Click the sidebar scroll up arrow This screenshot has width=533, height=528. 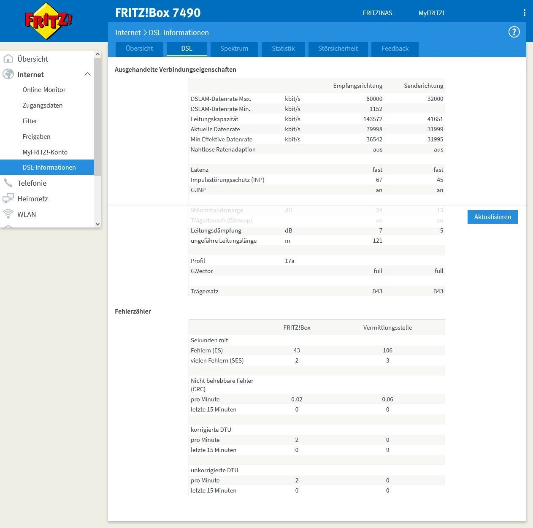[x=97, y=54]
